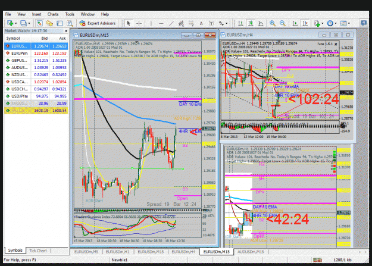372x266 pixels.
Task: Select the Draw text label tool
Action: tap(211, 23)
